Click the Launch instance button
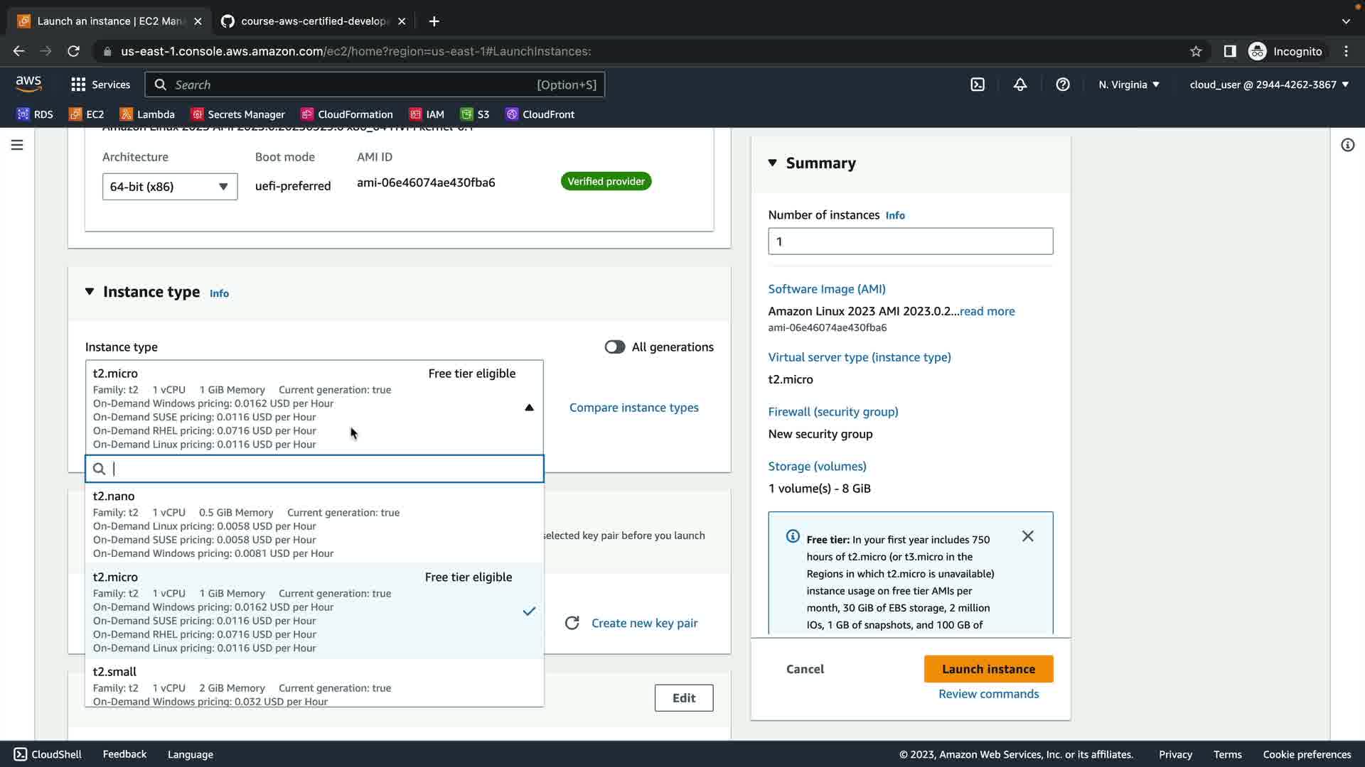This screenshot has height=767, width=1365. [988, 669]
